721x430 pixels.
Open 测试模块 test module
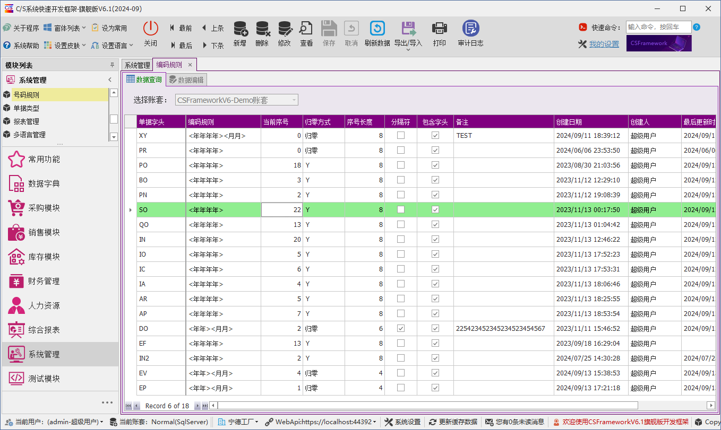point(60,379)
